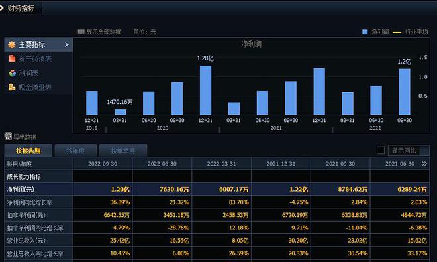Toggle the 净利润 blue legend marker
The image size is (437, 262).
point(365,32)
